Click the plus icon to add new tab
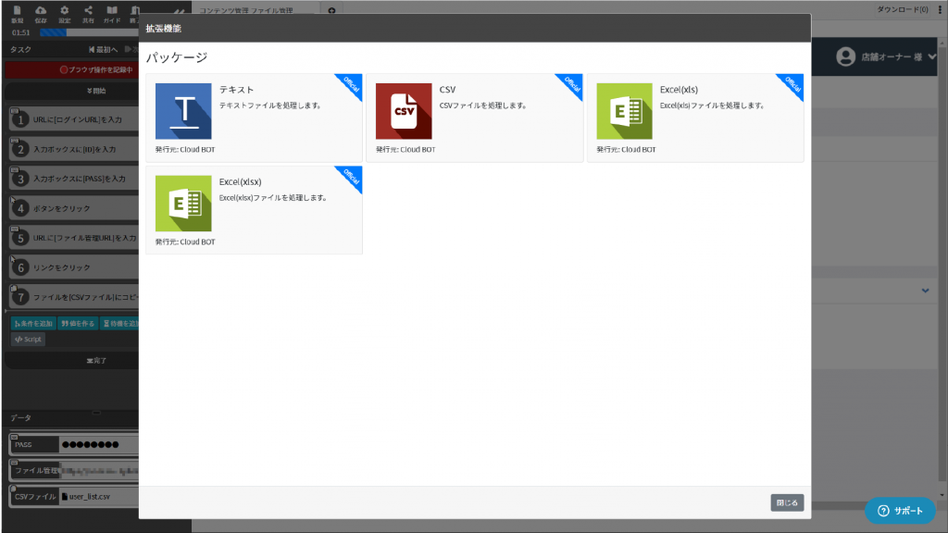 pyautogui.click(x=331, y=10)
